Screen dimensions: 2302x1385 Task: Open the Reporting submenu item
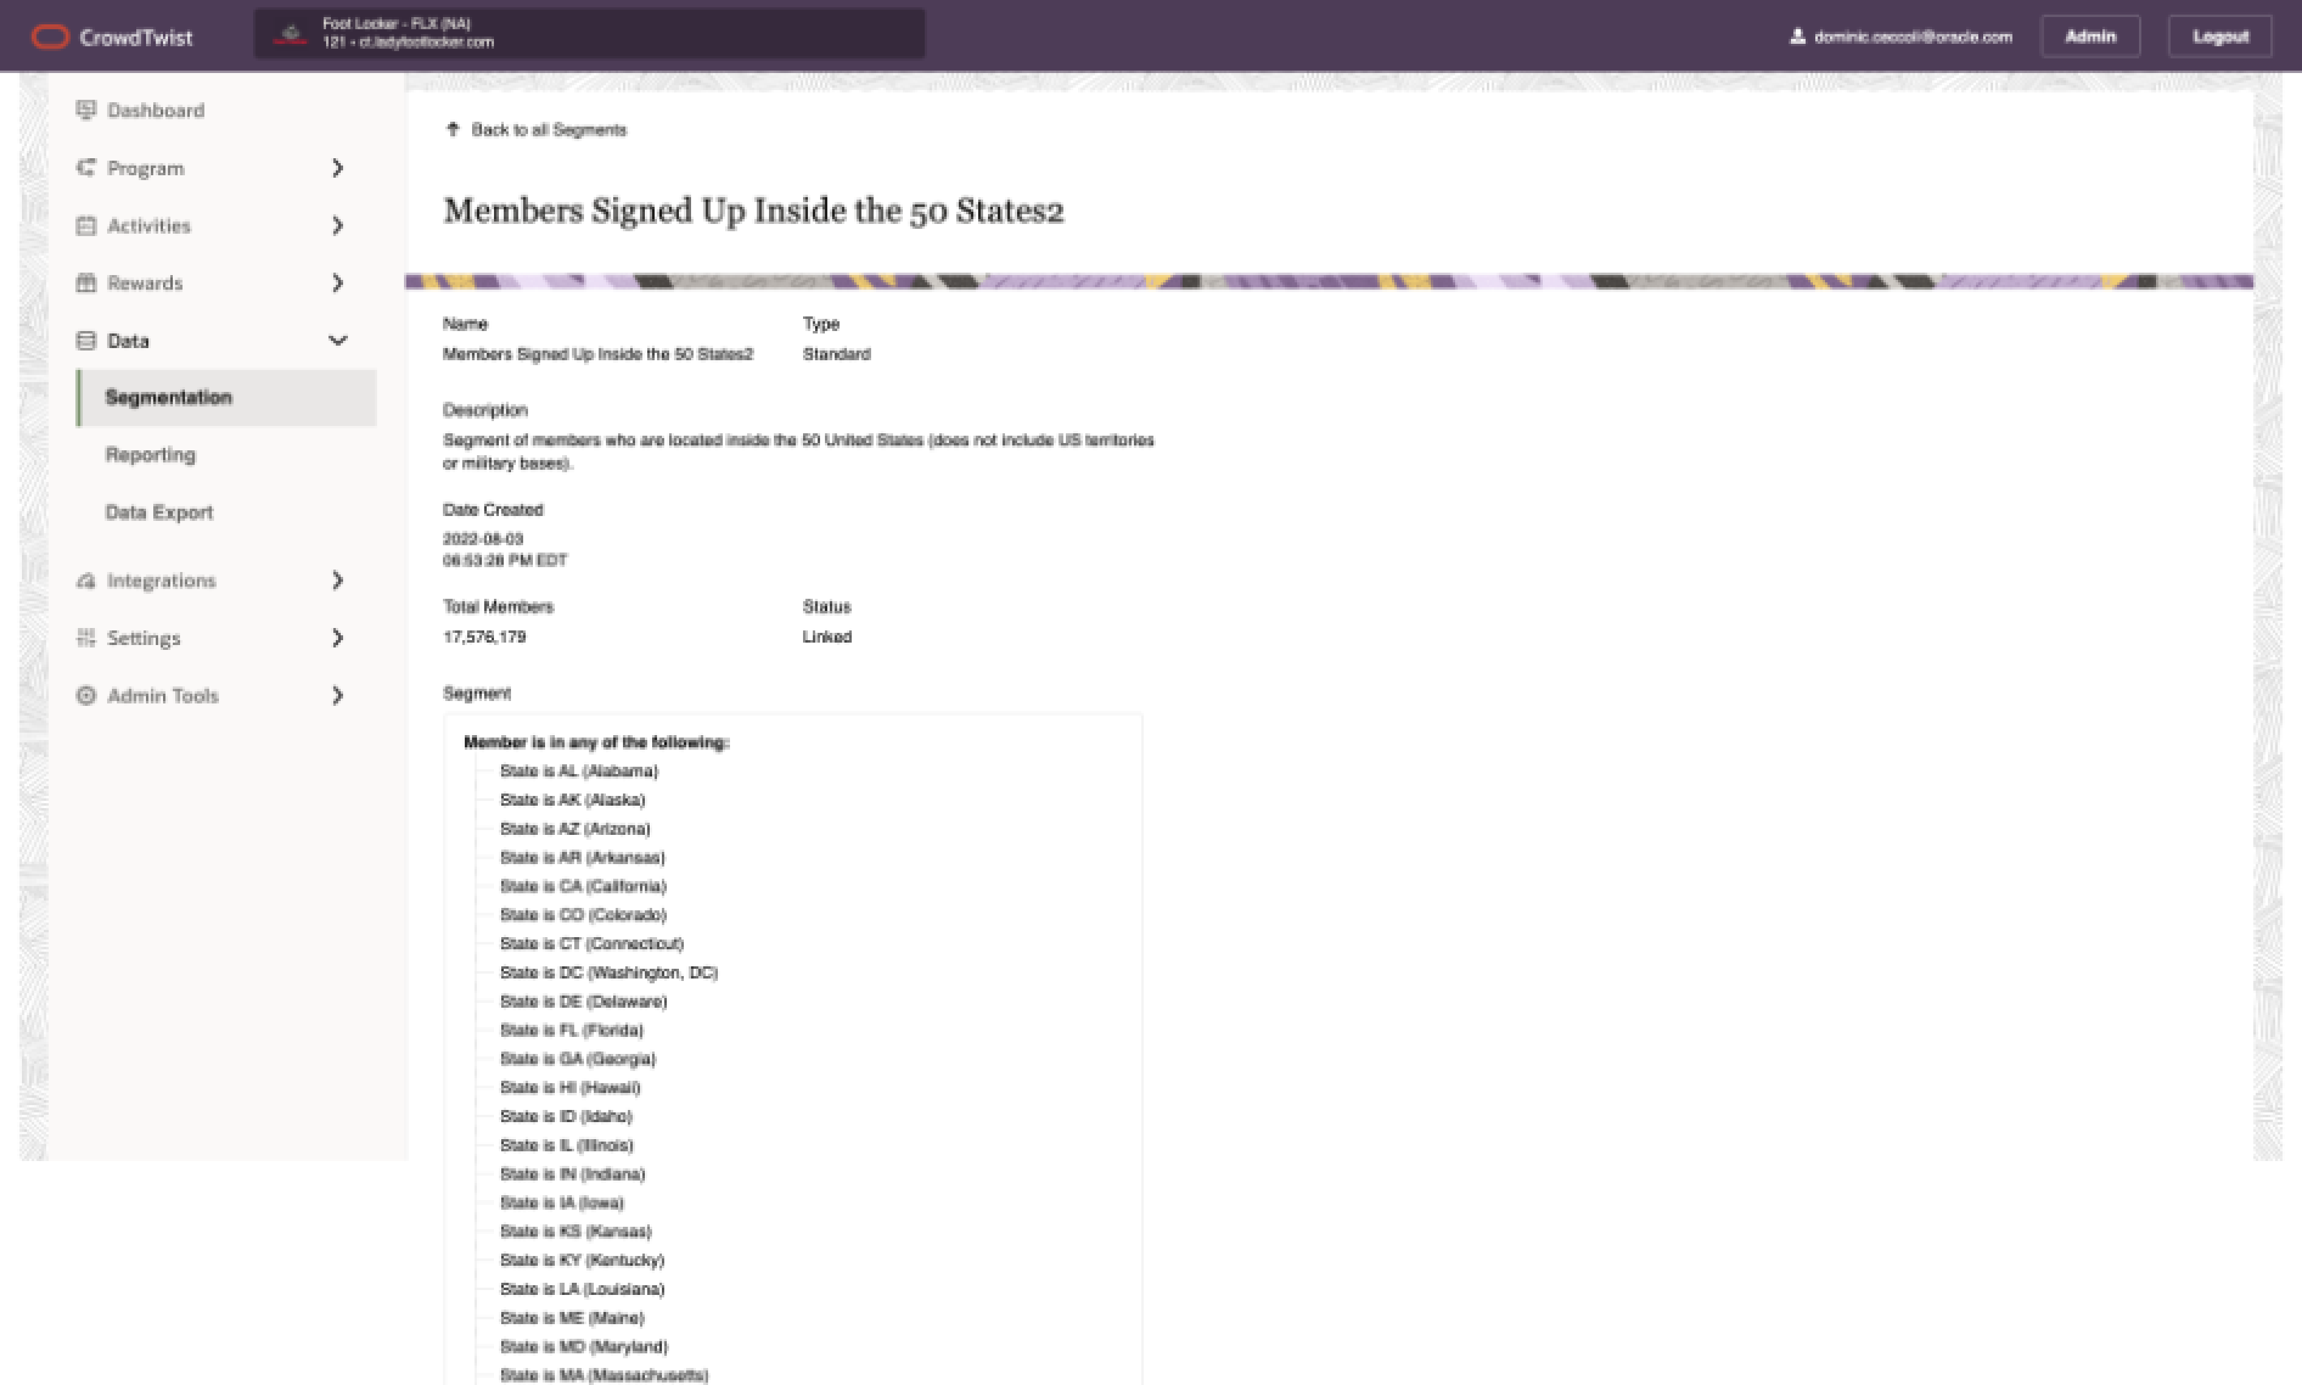coord(150,455)
